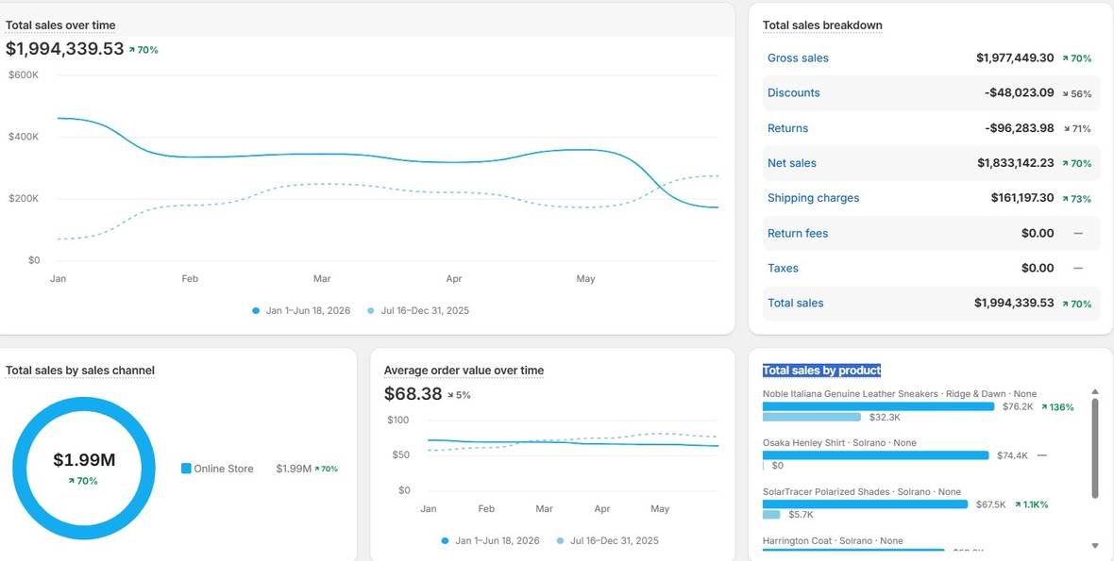The image size is (1114, 561).
Task: Click the Noble Italiana sneakers $32.3K comparison bar
Action: (811, 417)
